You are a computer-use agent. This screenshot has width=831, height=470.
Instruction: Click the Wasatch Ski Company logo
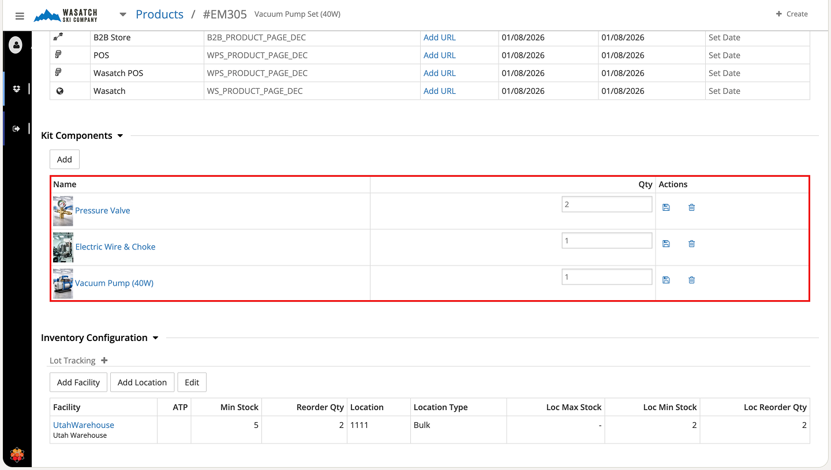coord(66,15)
